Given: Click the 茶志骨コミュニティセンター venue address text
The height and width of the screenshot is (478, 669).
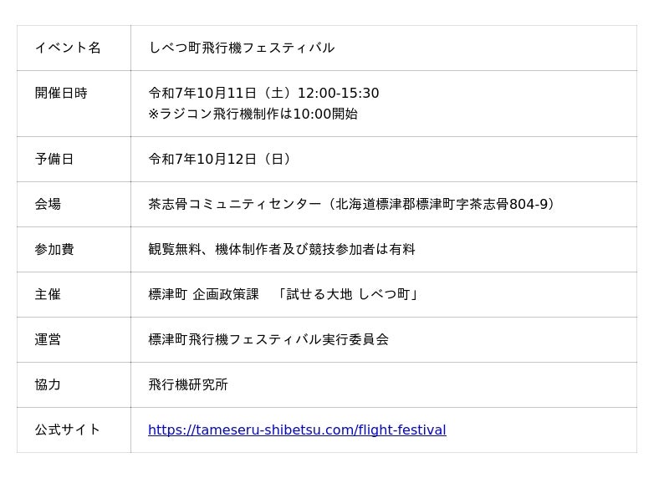Looking at the screenshot, I should coord(353,204).
